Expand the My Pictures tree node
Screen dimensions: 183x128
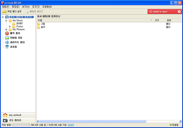(6, 29)
